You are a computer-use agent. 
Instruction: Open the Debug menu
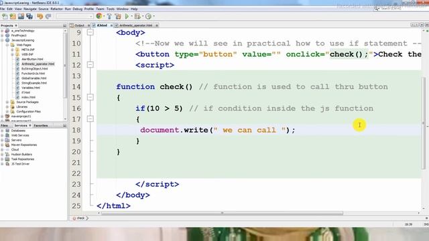(78, 9)
